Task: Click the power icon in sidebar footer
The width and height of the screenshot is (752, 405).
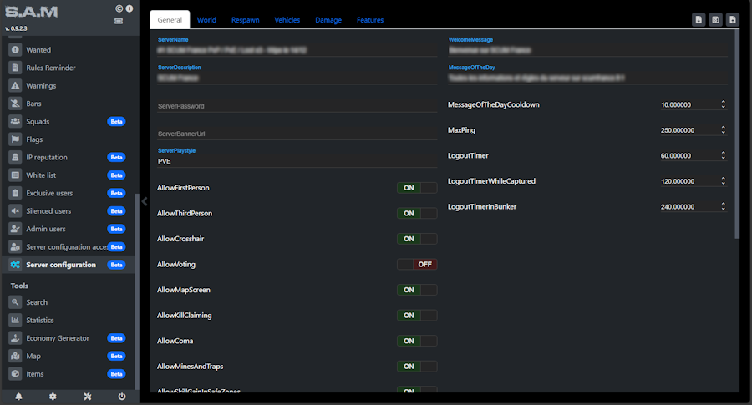Action: tap(122, 397)
